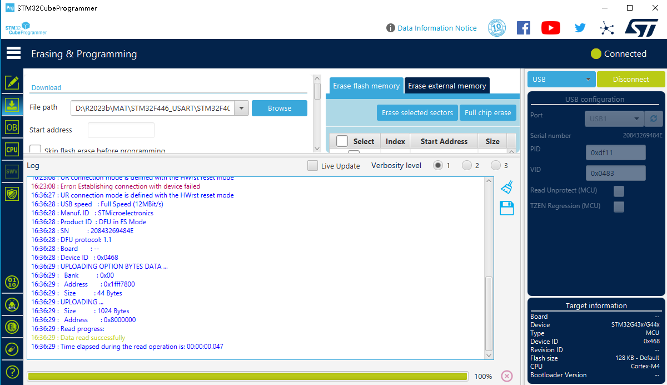Click the File path text field

153,108
